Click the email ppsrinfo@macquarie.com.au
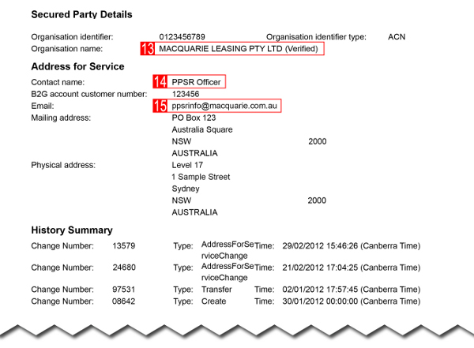The width and height of the screenshot is (474, 348). (224, 106)
